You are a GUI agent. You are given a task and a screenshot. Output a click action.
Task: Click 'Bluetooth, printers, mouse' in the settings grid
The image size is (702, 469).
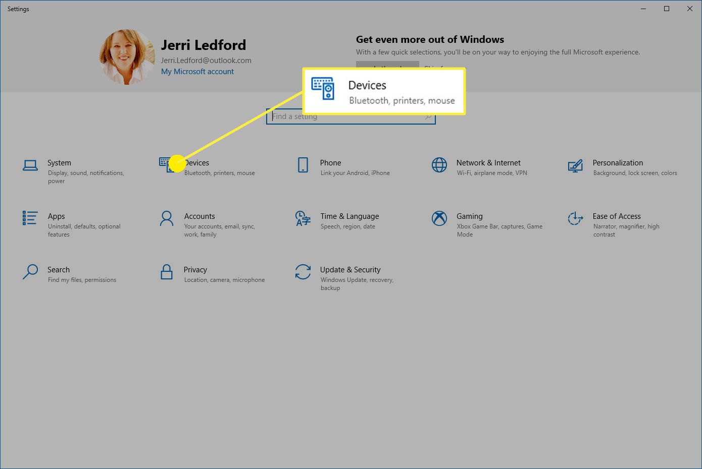click(220, 173)
